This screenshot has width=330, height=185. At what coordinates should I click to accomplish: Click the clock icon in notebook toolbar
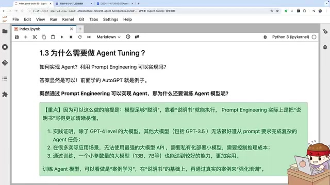click(128, 36)
